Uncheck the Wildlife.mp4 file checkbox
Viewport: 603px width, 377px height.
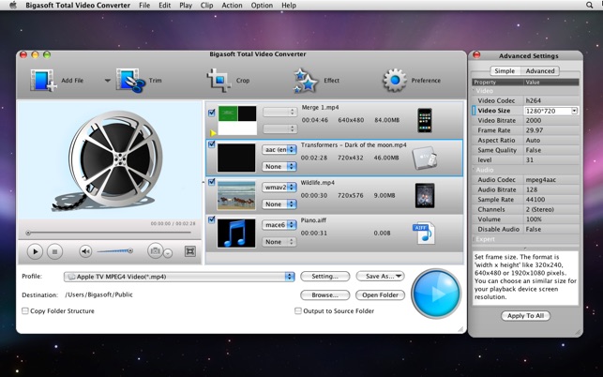coord(212,183)
